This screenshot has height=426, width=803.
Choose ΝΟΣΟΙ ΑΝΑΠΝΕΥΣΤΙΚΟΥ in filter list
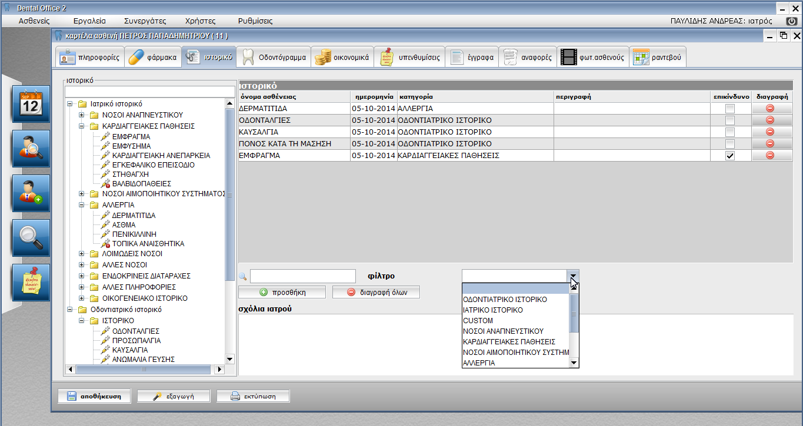pos(516,331)
